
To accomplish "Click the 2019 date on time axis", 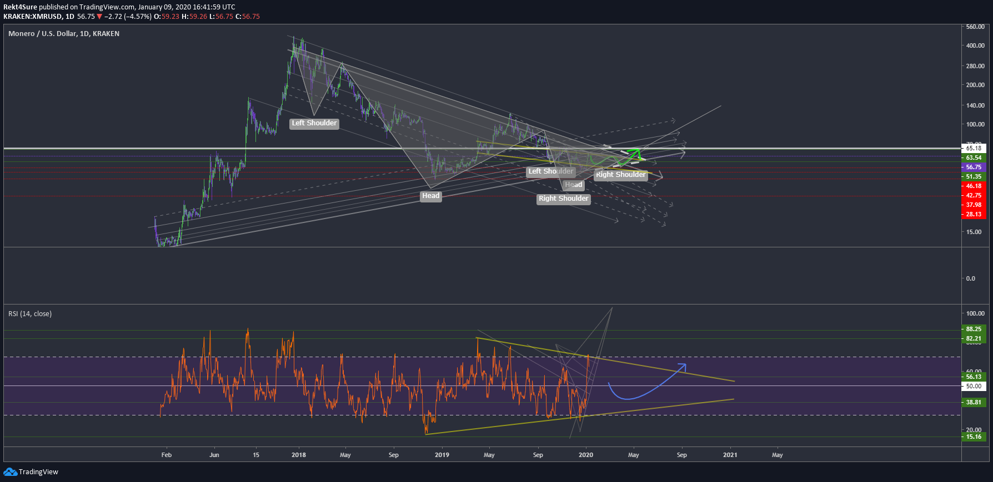I will tap(442, 455).
